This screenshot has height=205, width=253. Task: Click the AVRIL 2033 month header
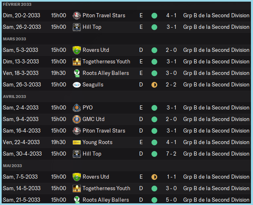point(14,97)
